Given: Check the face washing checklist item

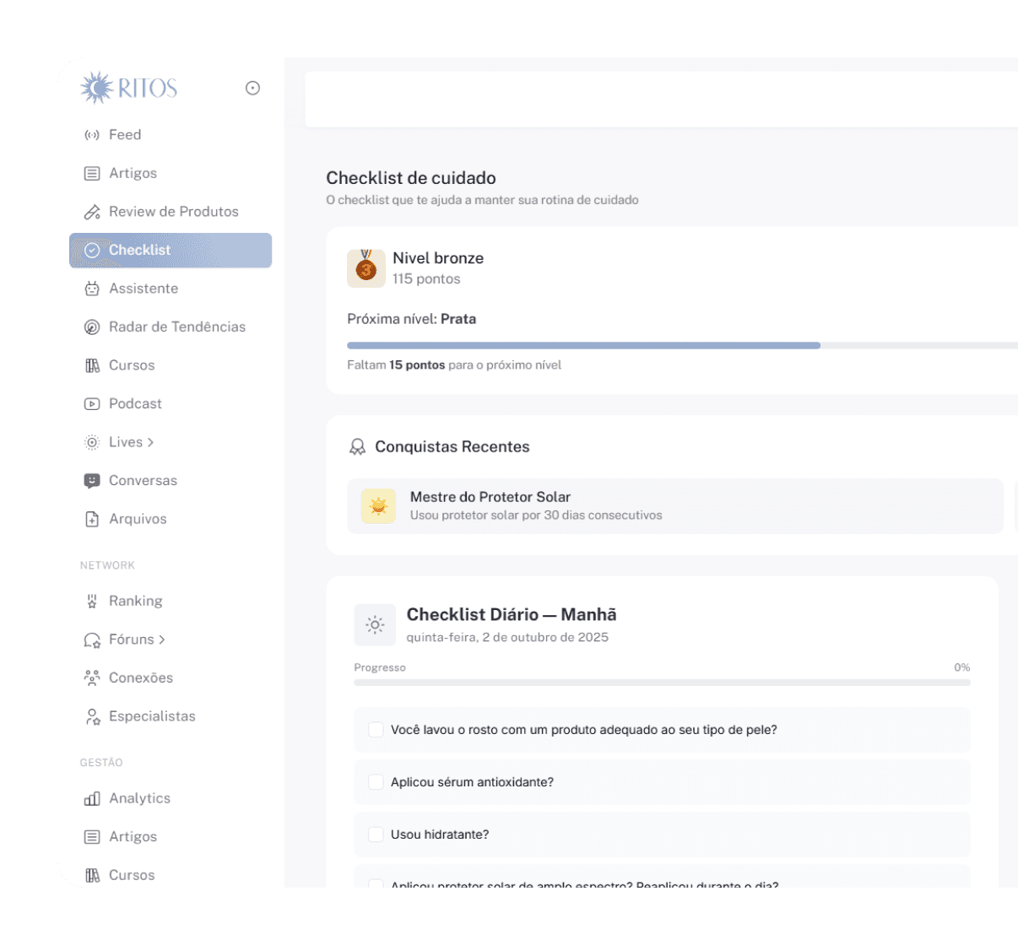Looking at the screenshot, I should [376, 730].
